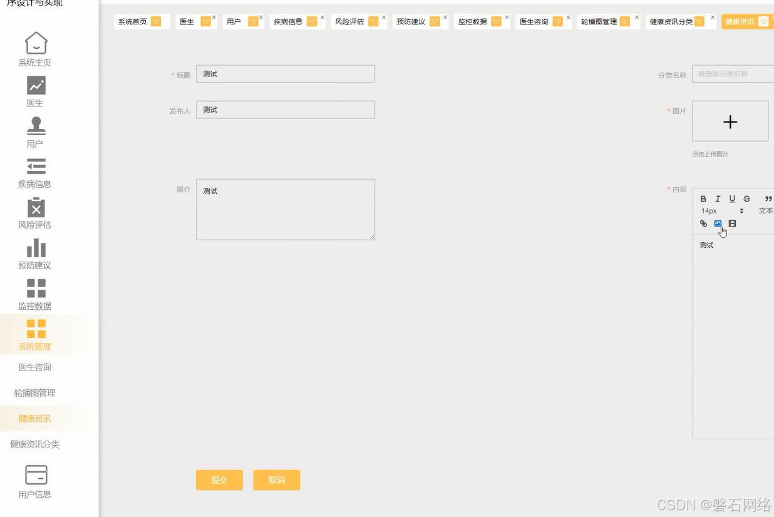The height and width of the screenshot is (517, 774).
Task: Open 医生咨询 in sidebar submenu
Action: pos(35,367)
